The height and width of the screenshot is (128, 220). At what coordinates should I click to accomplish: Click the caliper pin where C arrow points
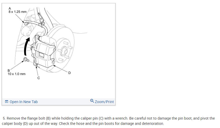(x=36, y=65)
